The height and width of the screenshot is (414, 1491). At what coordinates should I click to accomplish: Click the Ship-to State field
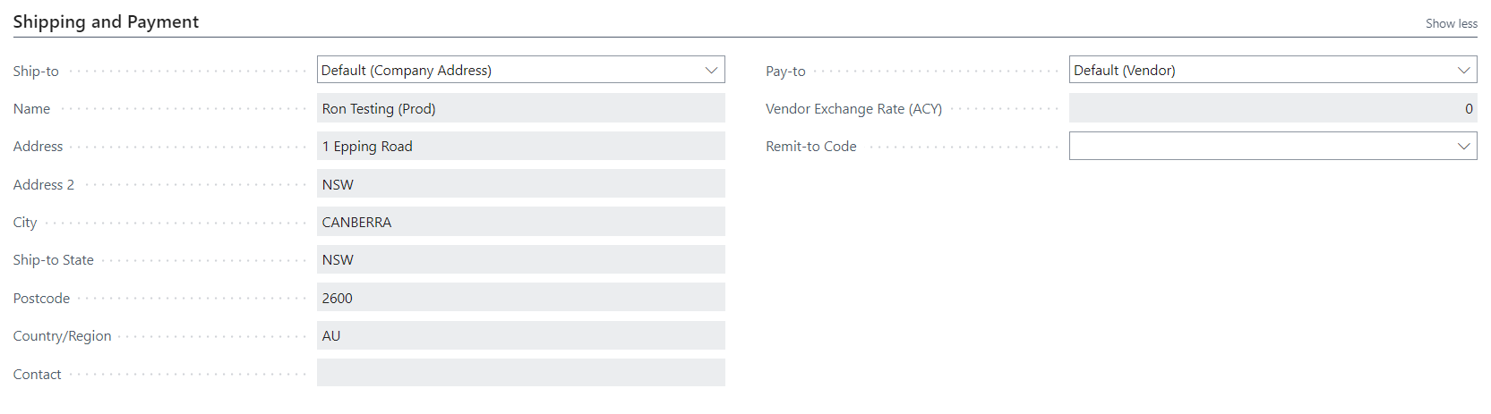(x=521, y=259)
